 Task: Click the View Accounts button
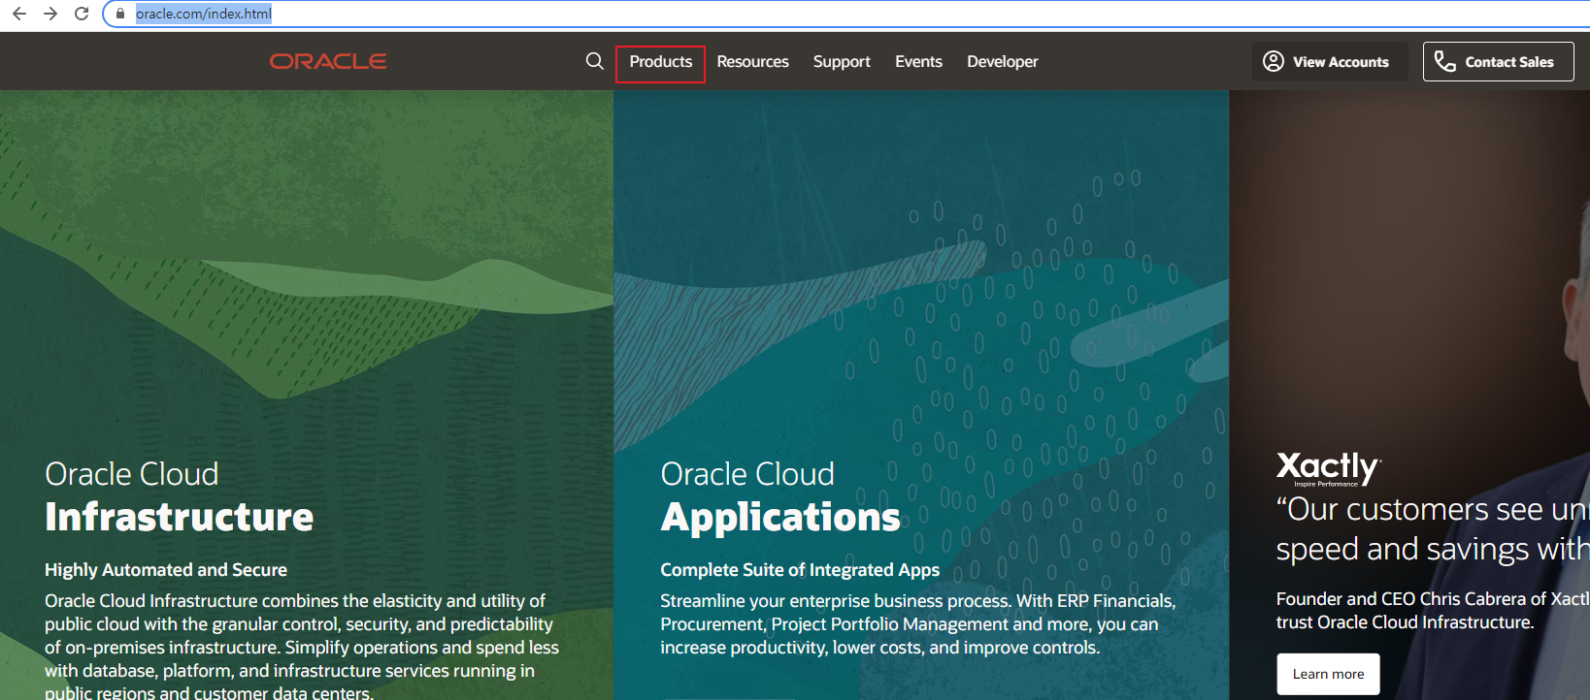click(1329, 61)
